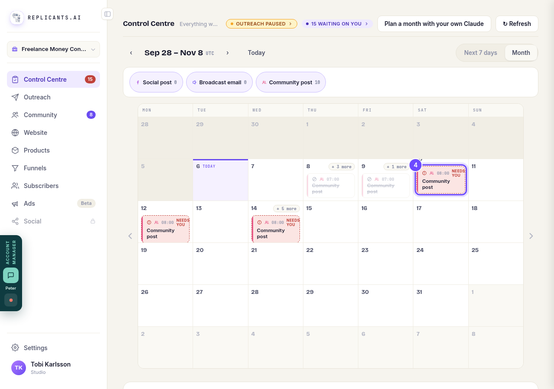Viewport: 554px width, 389px height.
Task: Switch to Next 7 days view
Action: click(x=480, y=53)
